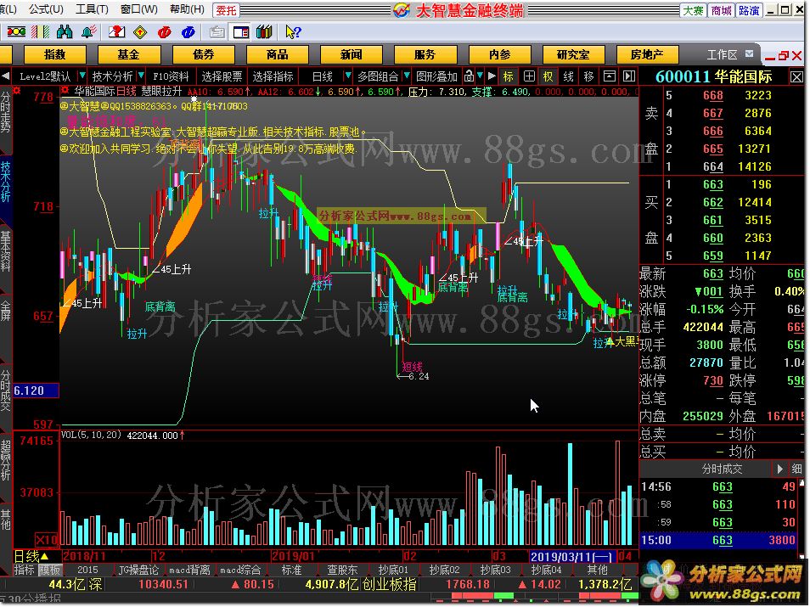This screenshot has width=810, height=607.
Task: Click the red question mark chart icon
Action: tap(117, 32)
